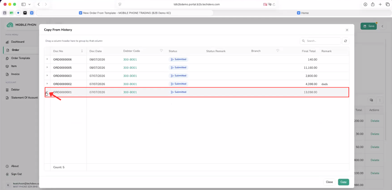Click the Status Remark column header
The image size is (392, 190).
click(216, 51)
